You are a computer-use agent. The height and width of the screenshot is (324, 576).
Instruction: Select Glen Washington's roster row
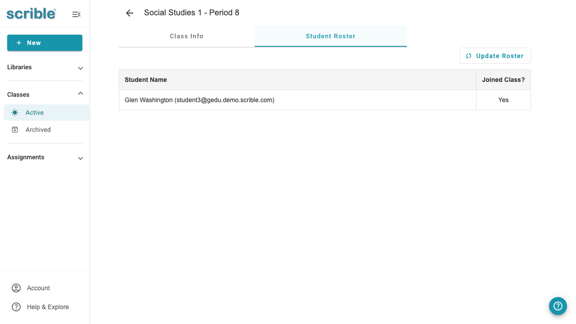[200, 100]
